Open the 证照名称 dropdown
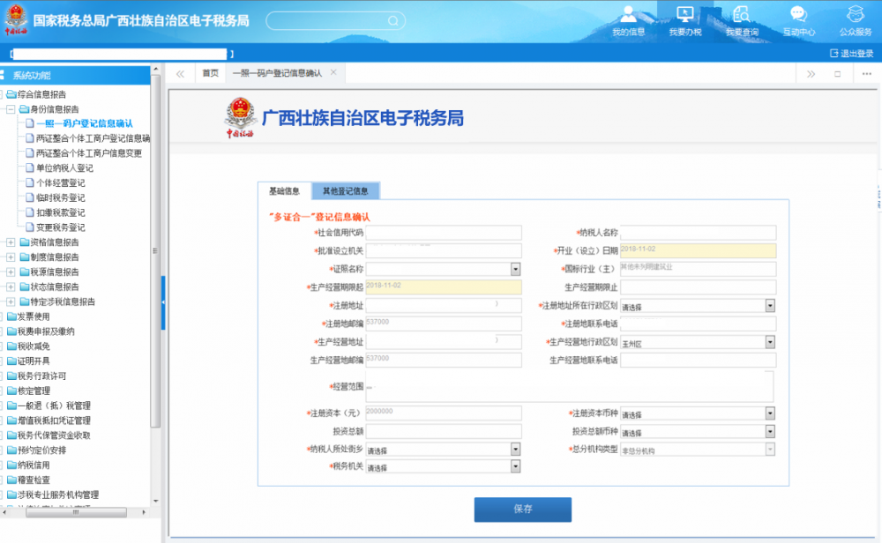 [x=516, y=269]
